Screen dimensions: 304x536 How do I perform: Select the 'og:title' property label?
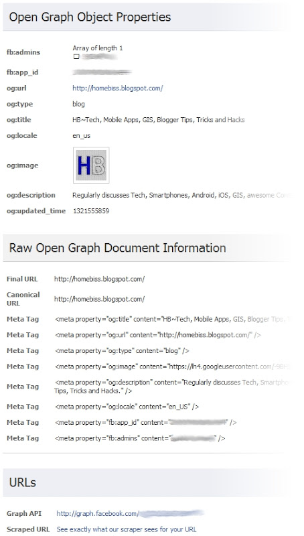click(19, 120)
